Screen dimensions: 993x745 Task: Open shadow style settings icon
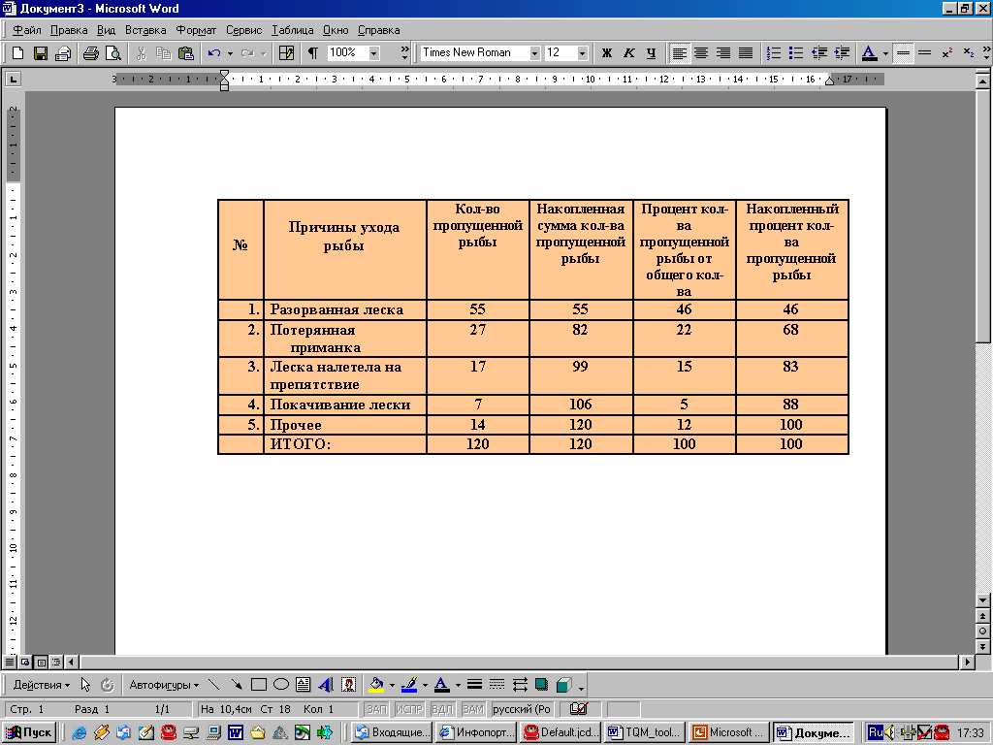tap(541, 685)
